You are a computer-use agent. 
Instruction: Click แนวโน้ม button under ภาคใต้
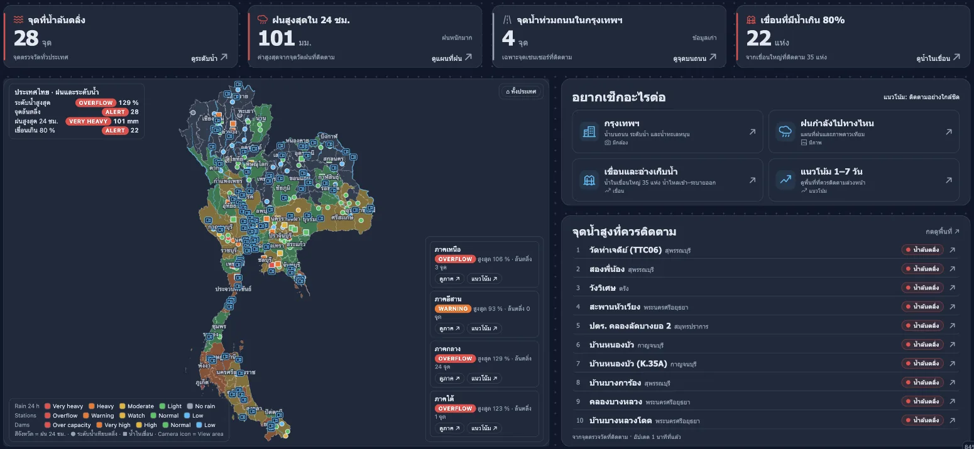click(484, 428)
